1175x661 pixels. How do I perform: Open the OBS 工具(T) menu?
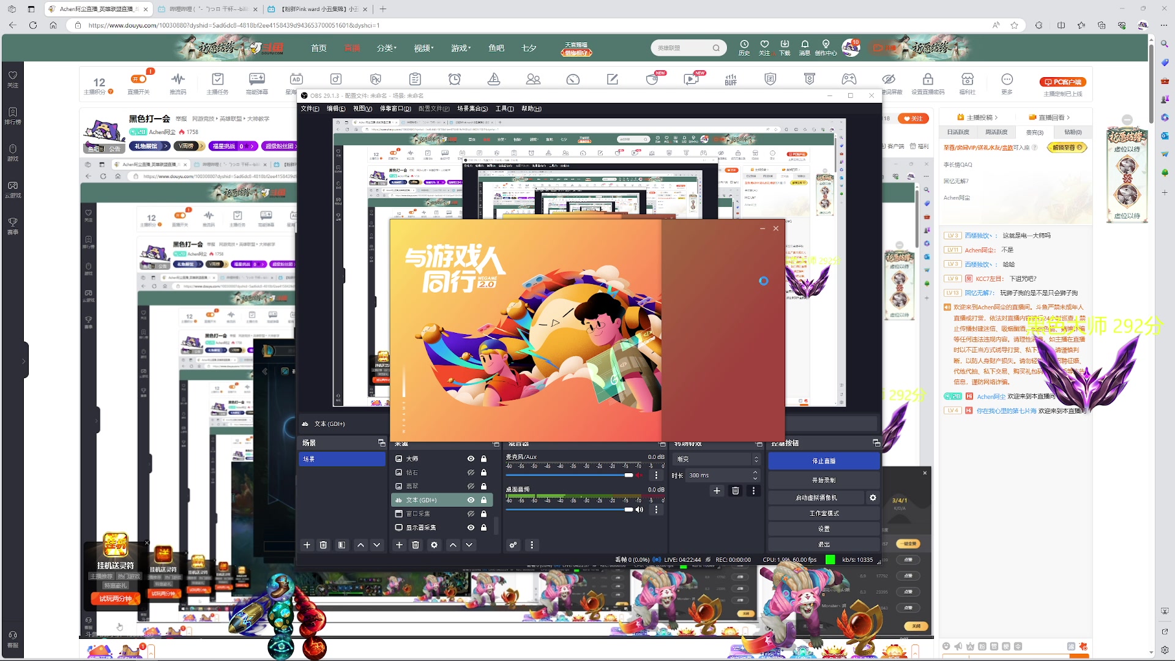[x=504, y=109]
